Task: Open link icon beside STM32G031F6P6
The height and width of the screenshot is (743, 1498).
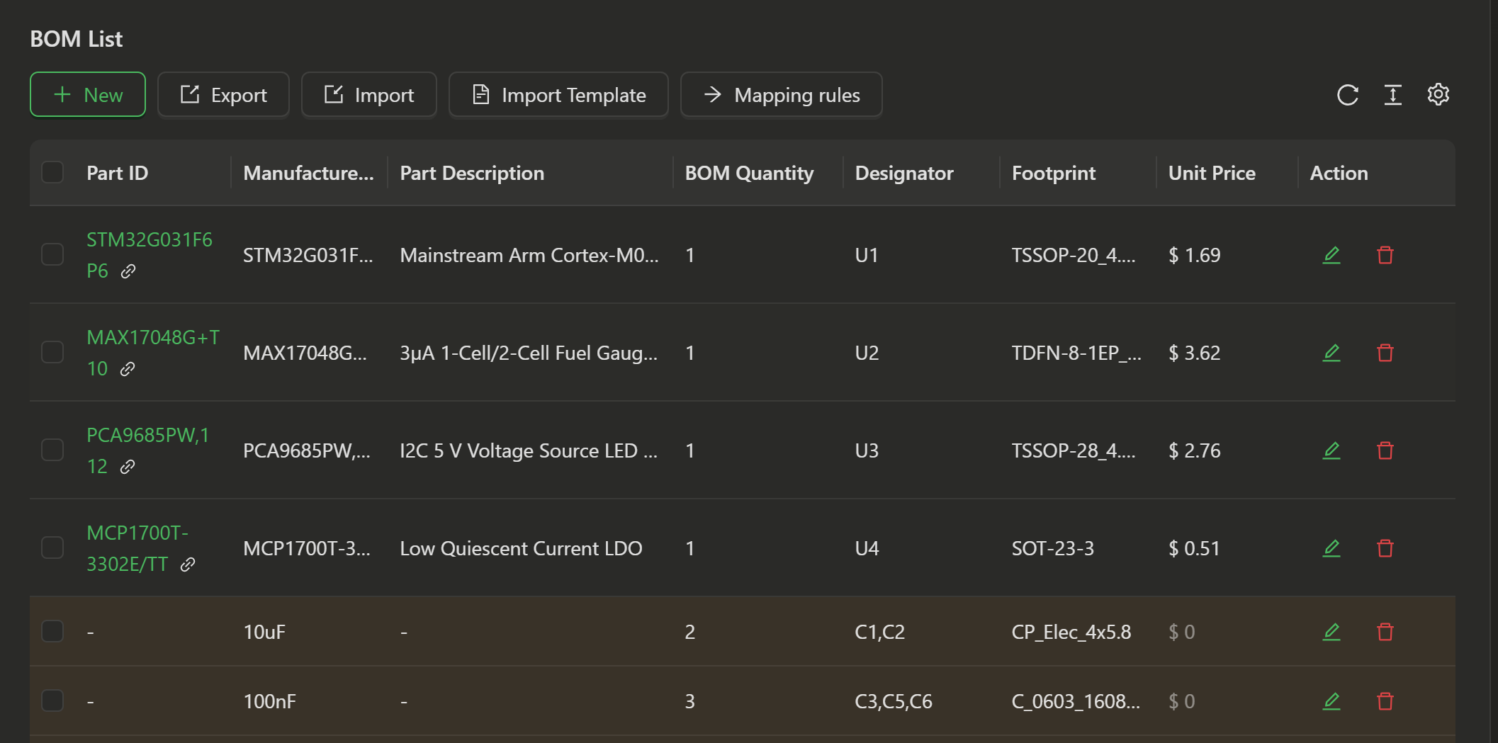Action: click(x=128, y=271)
